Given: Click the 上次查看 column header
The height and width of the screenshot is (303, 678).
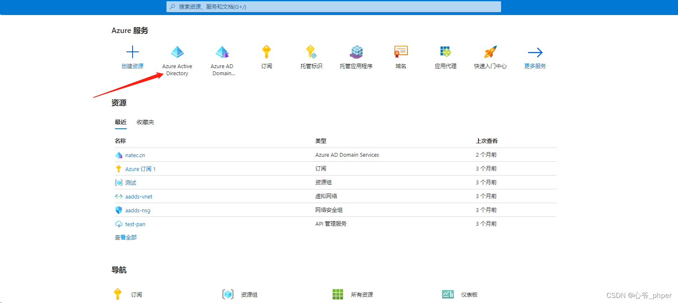Looking at the screenshot, I should pyautogui.click(x=487, y=141).
